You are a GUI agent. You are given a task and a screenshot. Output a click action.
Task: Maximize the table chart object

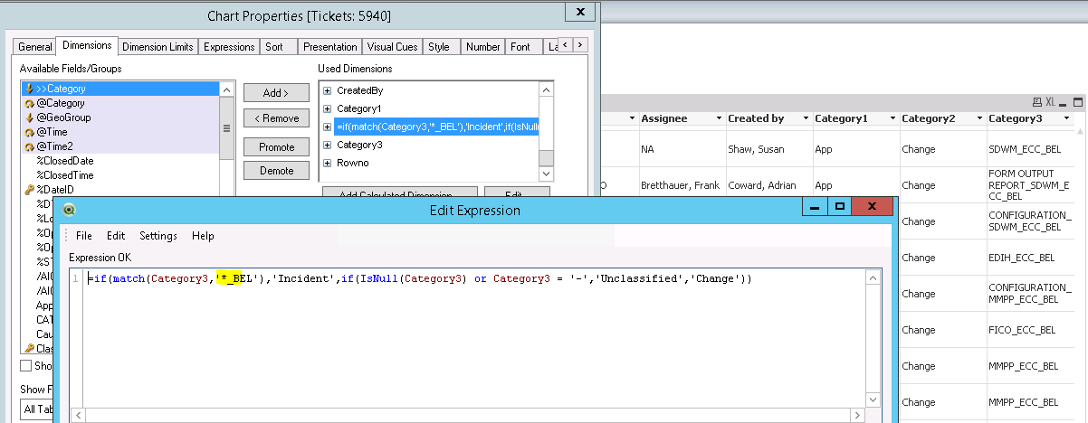click(x=1076, y=102)
